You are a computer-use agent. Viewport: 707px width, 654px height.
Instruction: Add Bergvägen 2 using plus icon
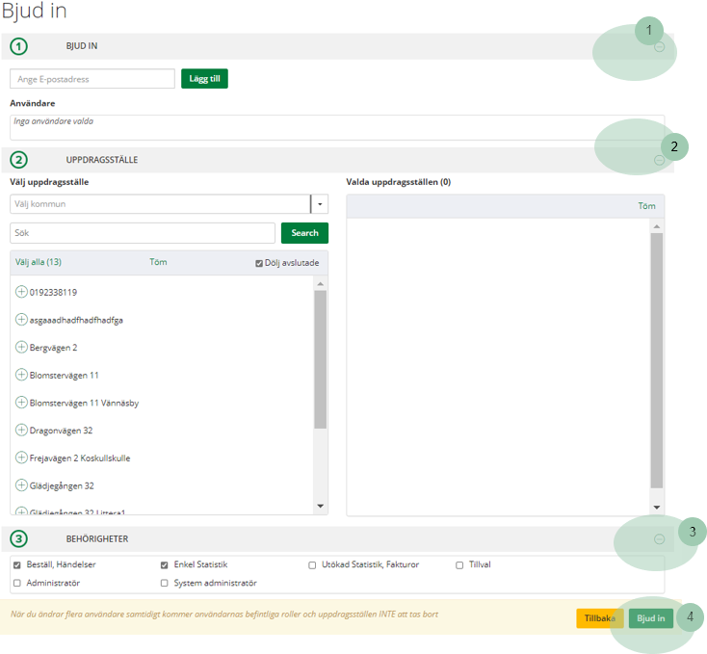click(x=21, y=347)
